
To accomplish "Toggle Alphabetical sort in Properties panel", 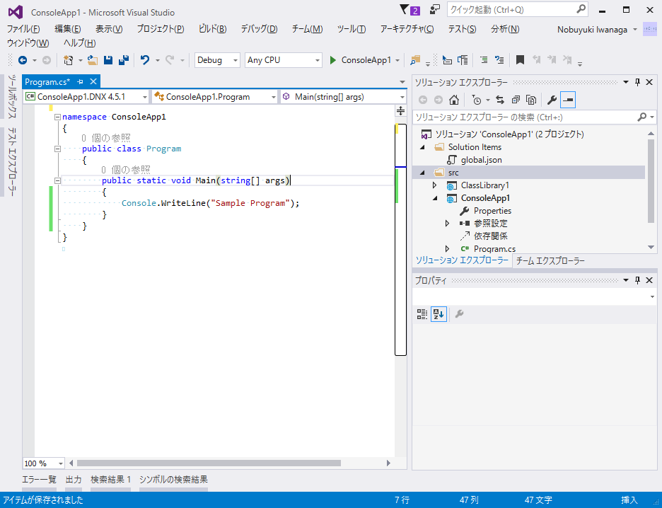I will [439, 314].
